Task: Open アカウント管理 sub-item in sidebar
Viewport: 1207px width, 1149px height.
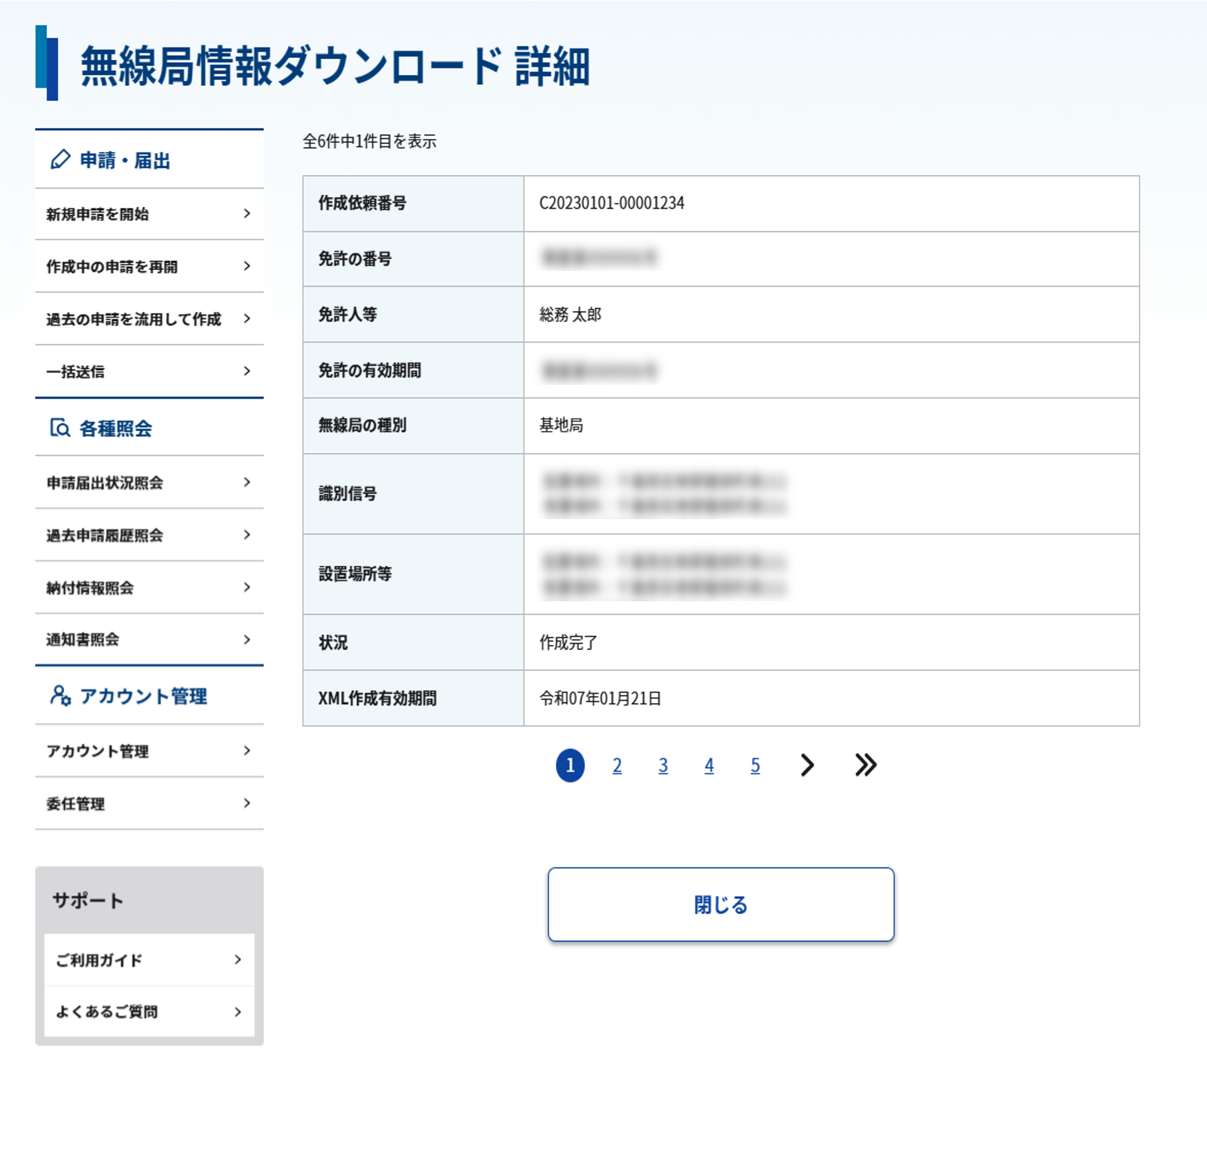Action: click(149, 751)
